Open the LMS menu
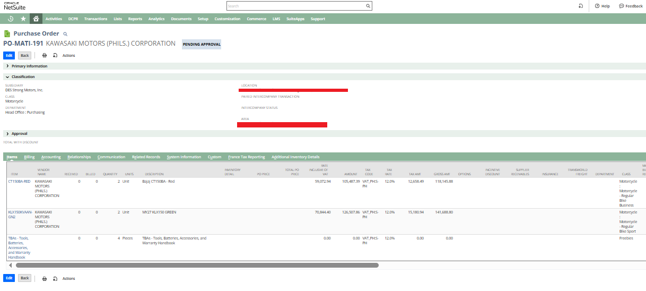 click(276, 19)
